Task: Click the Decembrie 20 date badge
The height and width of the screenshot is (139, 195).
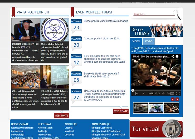Action: point(76,43)
